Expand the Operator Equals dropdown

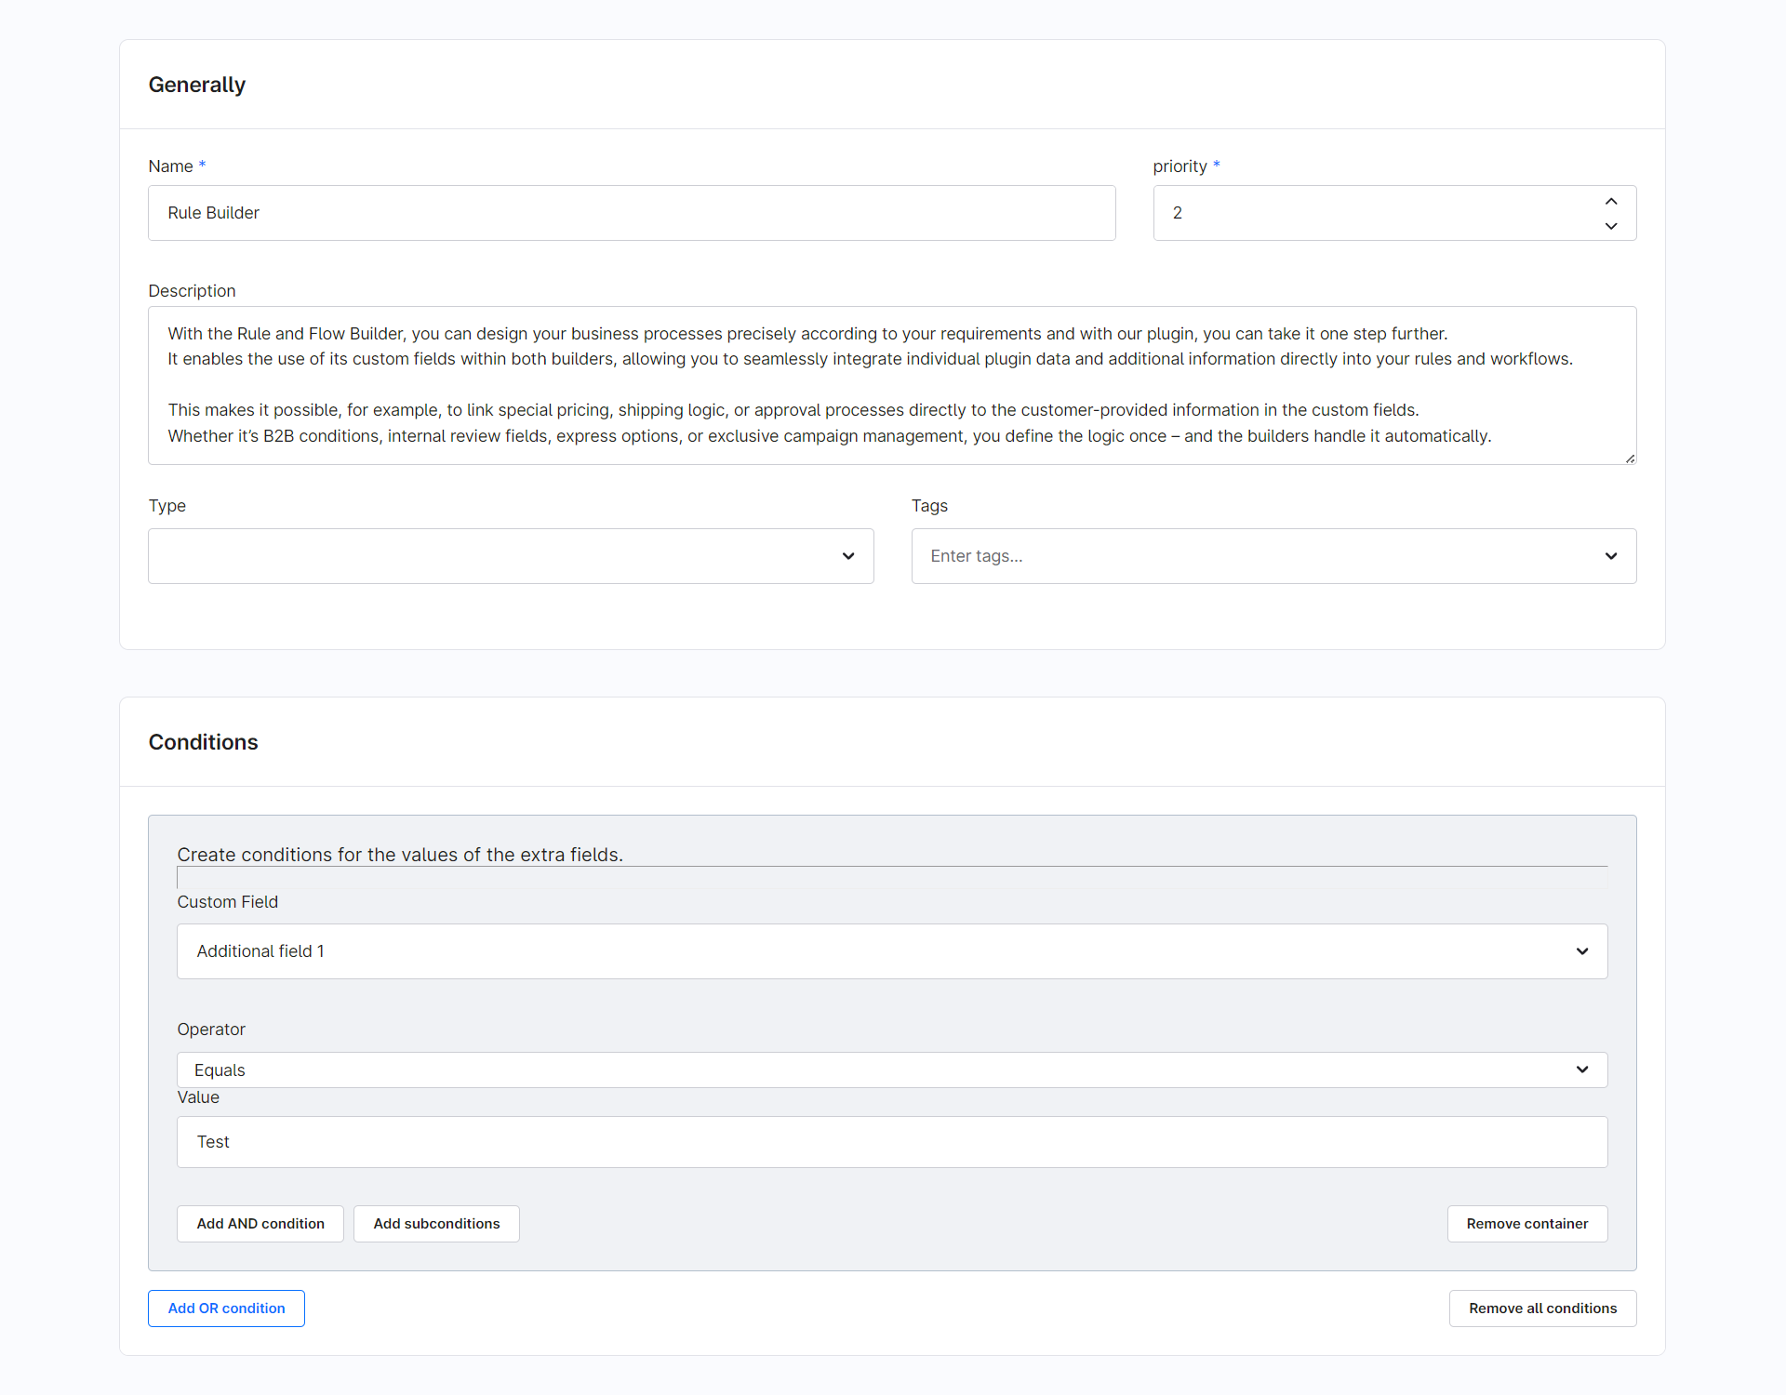tap(1581, 1069)
